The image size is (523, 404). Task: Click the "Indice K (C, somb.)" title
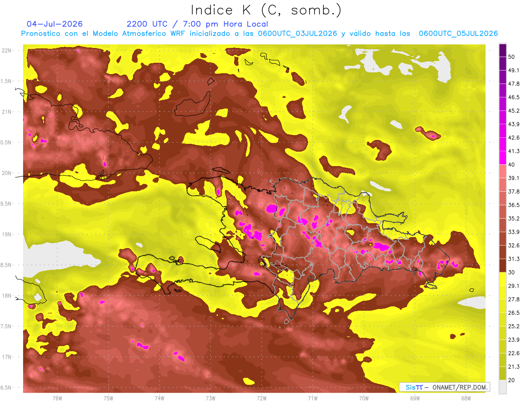point(266,10)
